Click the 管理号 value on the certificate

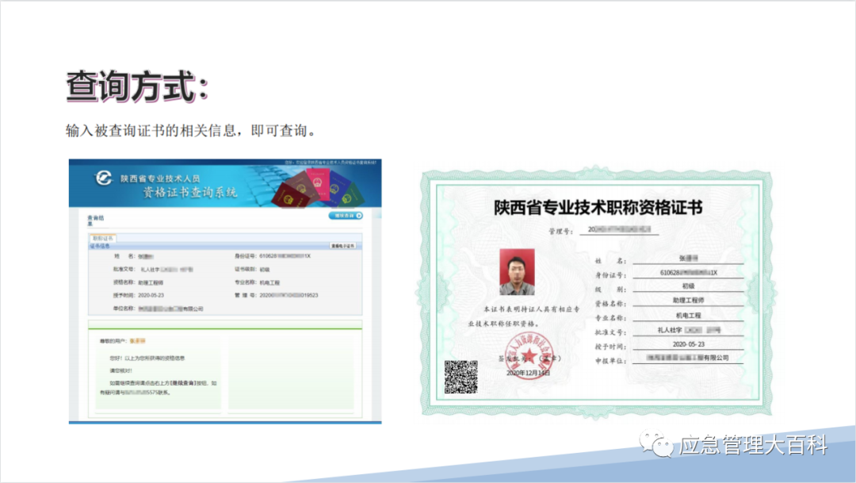pos(619,229)
